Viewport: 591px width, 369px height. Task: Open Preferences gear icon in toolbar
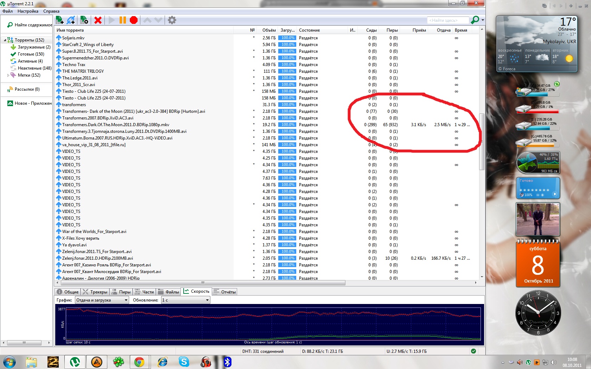172,20
